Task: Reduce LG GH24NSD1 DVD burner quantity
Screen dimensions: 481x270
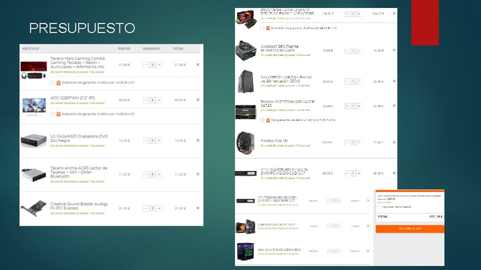Action: coord(146,141)
